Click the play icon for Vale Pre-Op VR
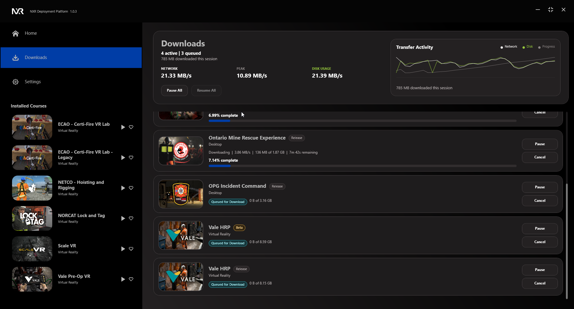574x309 pixels. click(123, 279)
